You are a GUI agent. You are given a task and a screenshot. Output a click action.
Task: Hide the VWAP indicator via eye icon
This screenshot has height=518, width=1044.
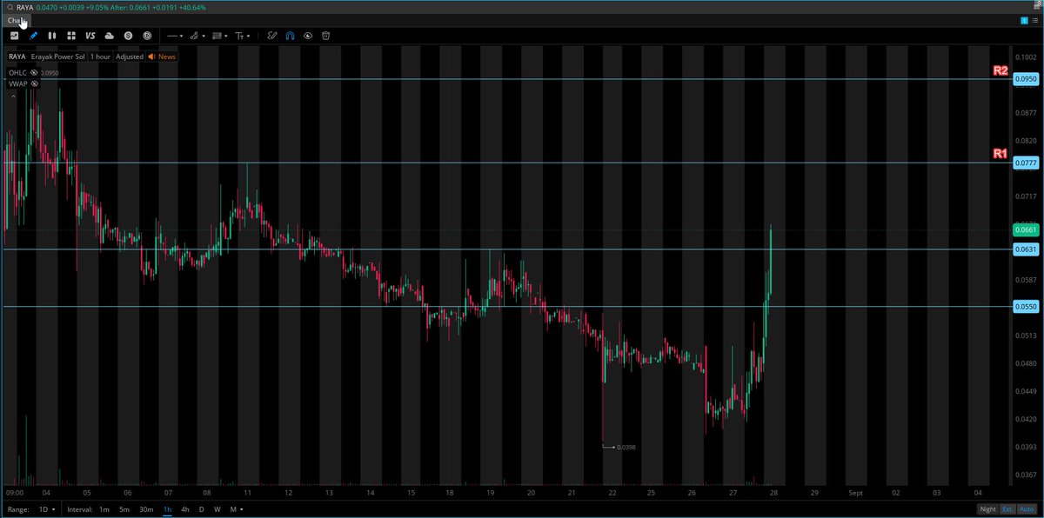35,84
